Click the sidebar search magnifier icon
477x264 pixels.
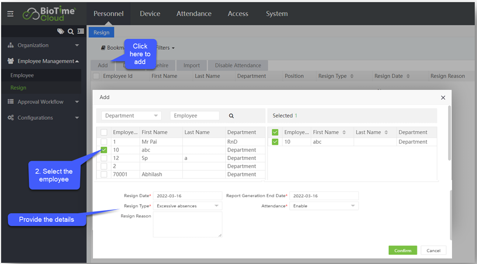(71, 32)
